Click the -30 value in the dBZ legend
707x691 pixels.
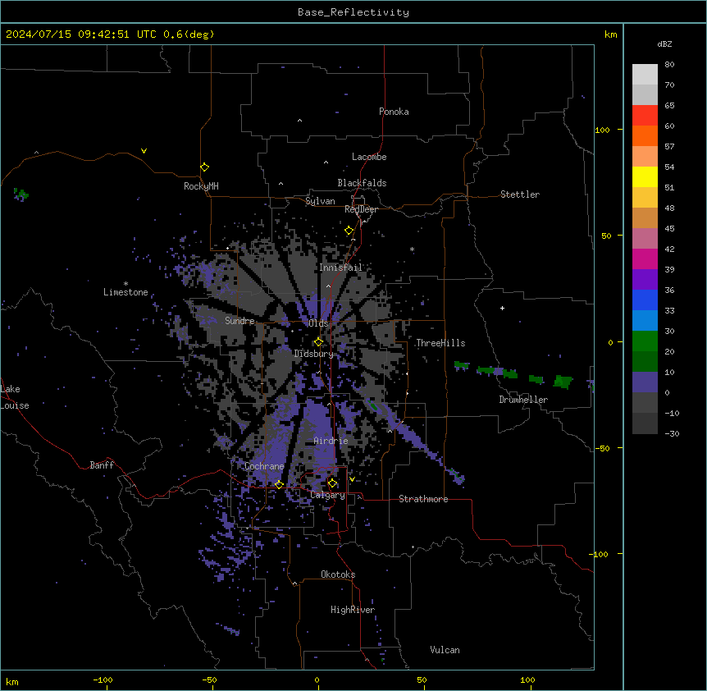point(672,433)
